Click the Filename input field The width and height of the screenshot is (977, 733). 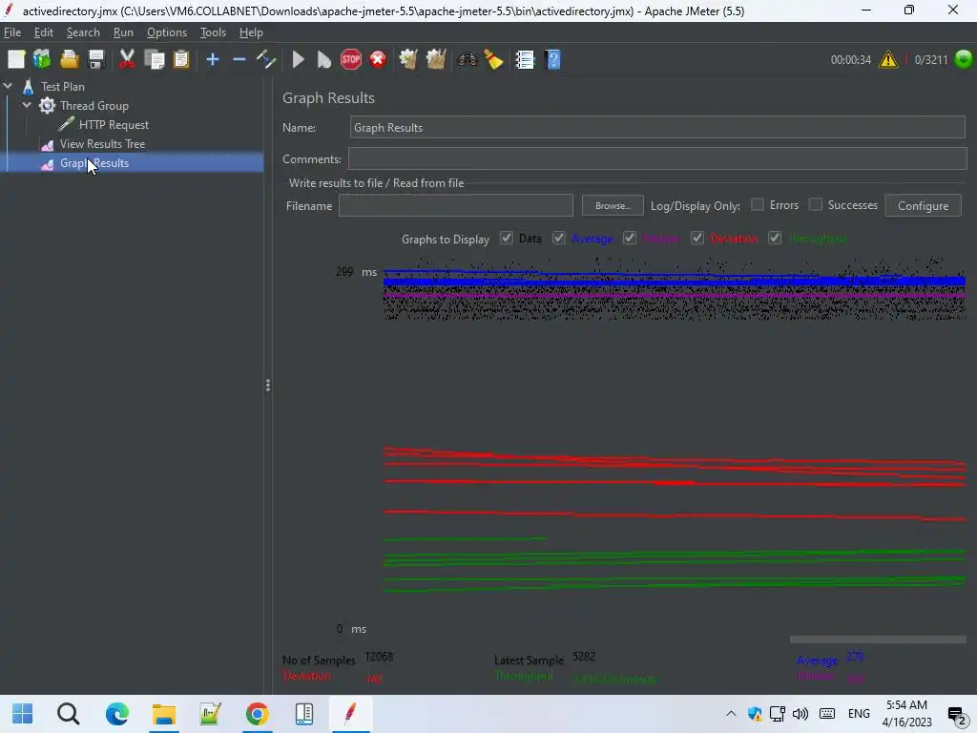(x=455, y=206)
